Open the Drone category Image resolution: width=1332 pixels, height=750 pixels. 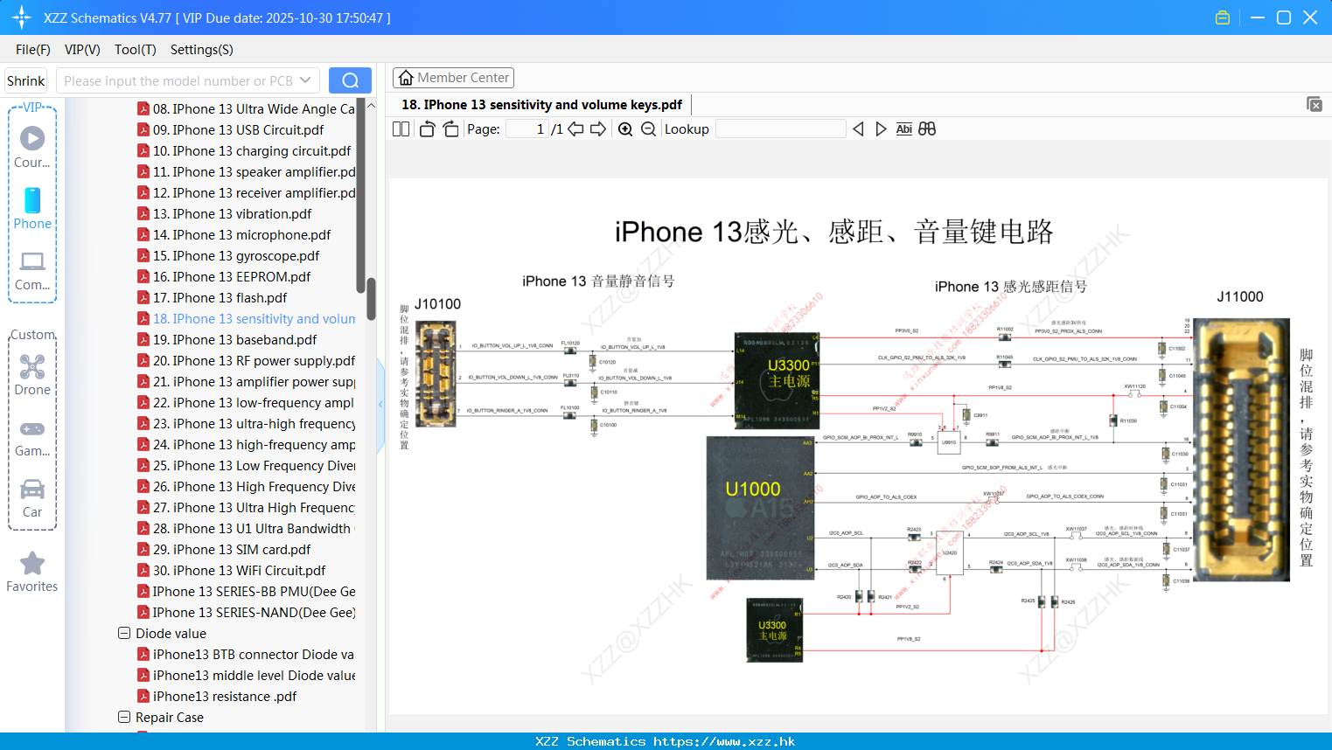32,375
